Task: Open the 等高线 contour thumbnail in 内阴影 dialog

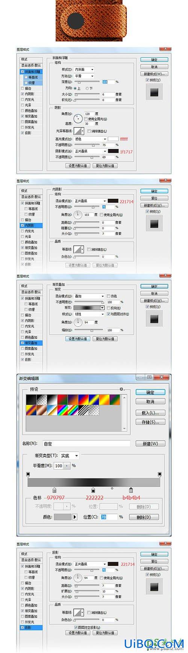Action: click(x=78, y=249)
